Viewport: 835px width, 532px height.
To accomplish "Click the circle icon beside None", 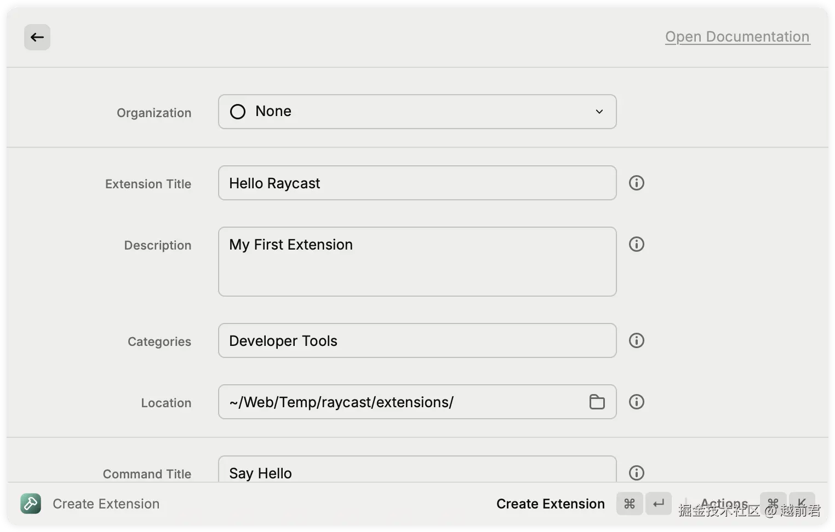I will click(238, 112).
